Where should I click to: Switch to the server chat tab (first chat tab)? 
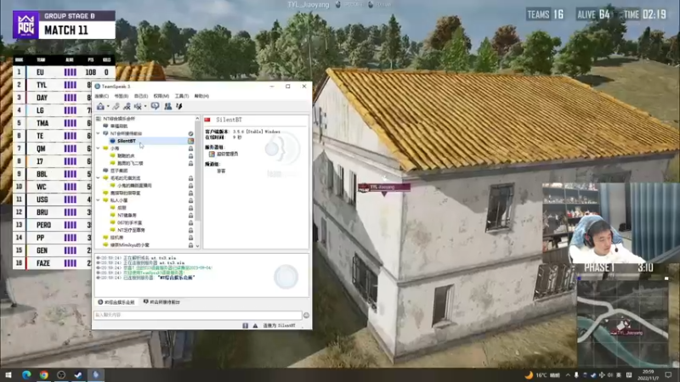click(116, 302)
